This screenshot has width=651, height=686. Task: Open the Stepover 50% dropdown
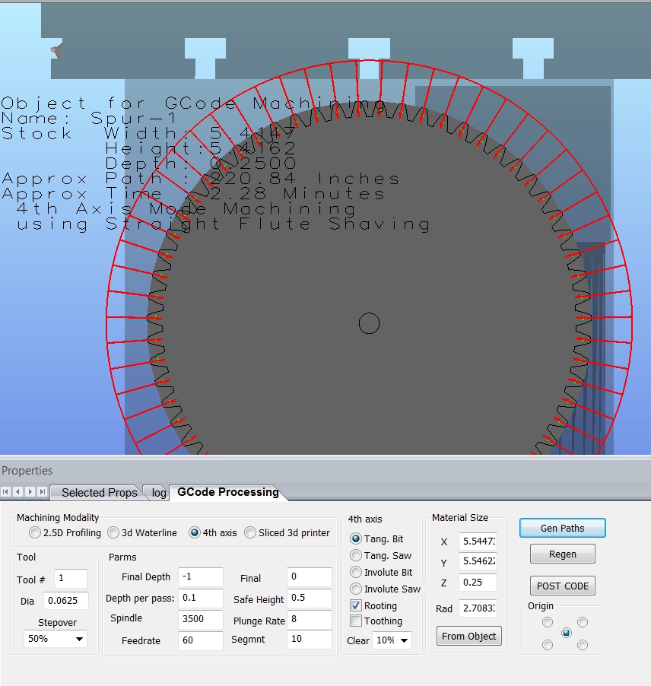pos(53,639)
